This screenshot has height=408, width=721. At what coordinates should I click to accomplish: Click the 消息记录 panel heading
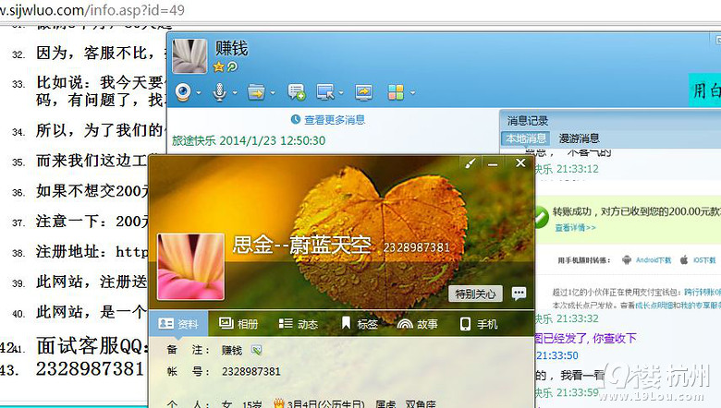(x=528, y=121)
